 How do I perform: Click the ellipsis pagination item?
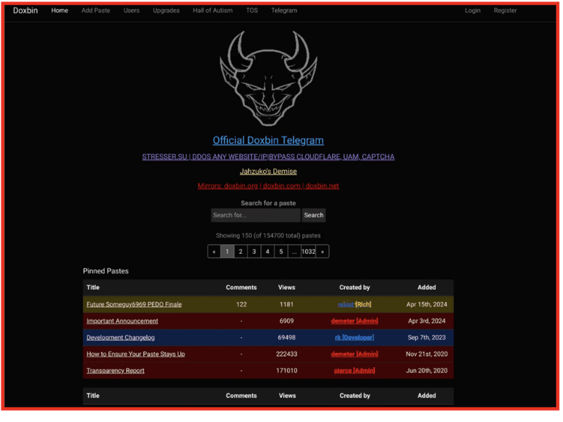tap(294, 252)
